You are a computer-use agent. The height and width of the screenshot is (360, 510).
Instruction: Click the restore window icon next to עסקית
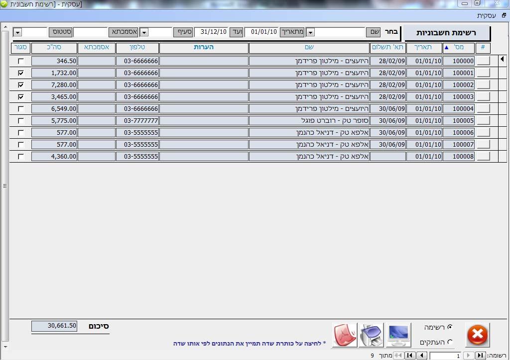(x=504, y=15)
